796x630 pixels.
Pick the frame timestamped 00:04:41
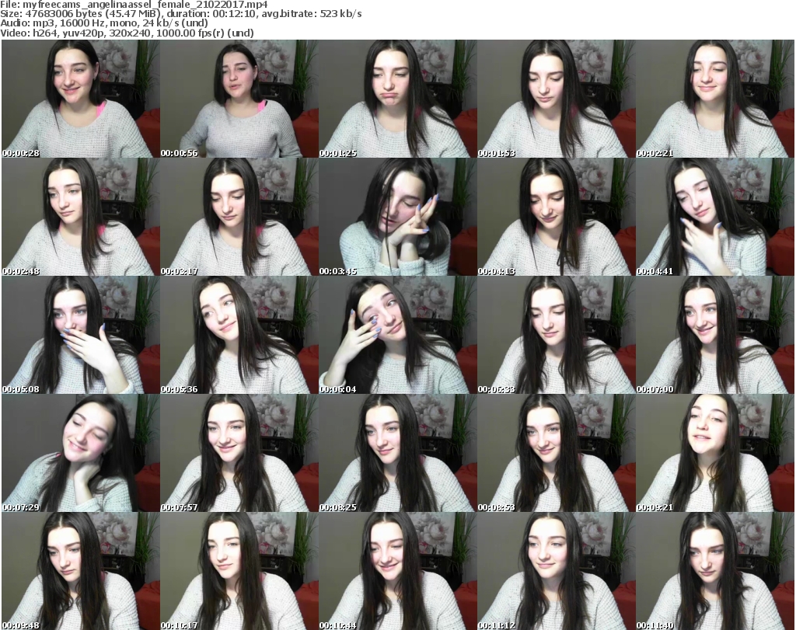coord(715,217)
